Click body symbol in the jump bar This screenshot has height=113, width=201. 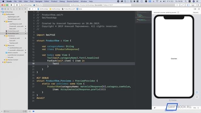coord(79,9)
